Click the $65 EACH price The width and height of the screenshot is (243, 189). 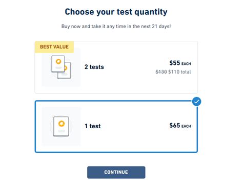click(180, 126)
